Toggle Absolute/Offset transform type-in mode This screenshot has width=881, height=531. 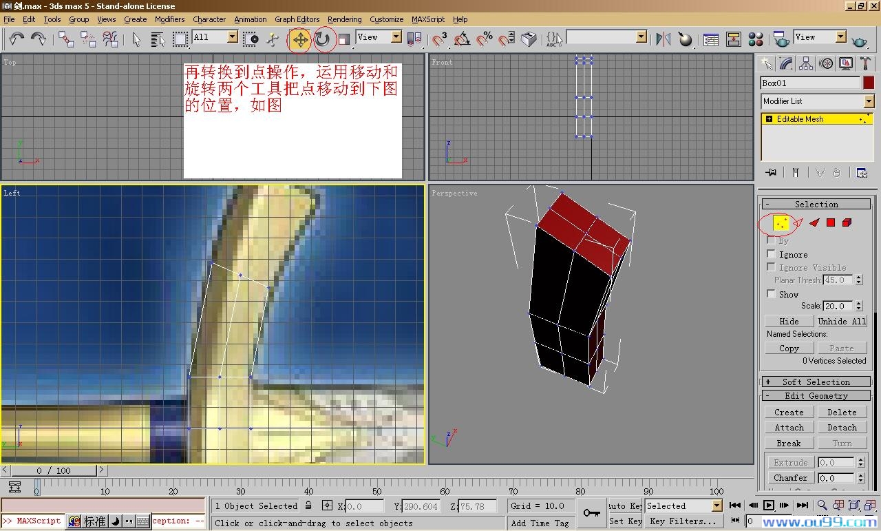tap(327, 506)
